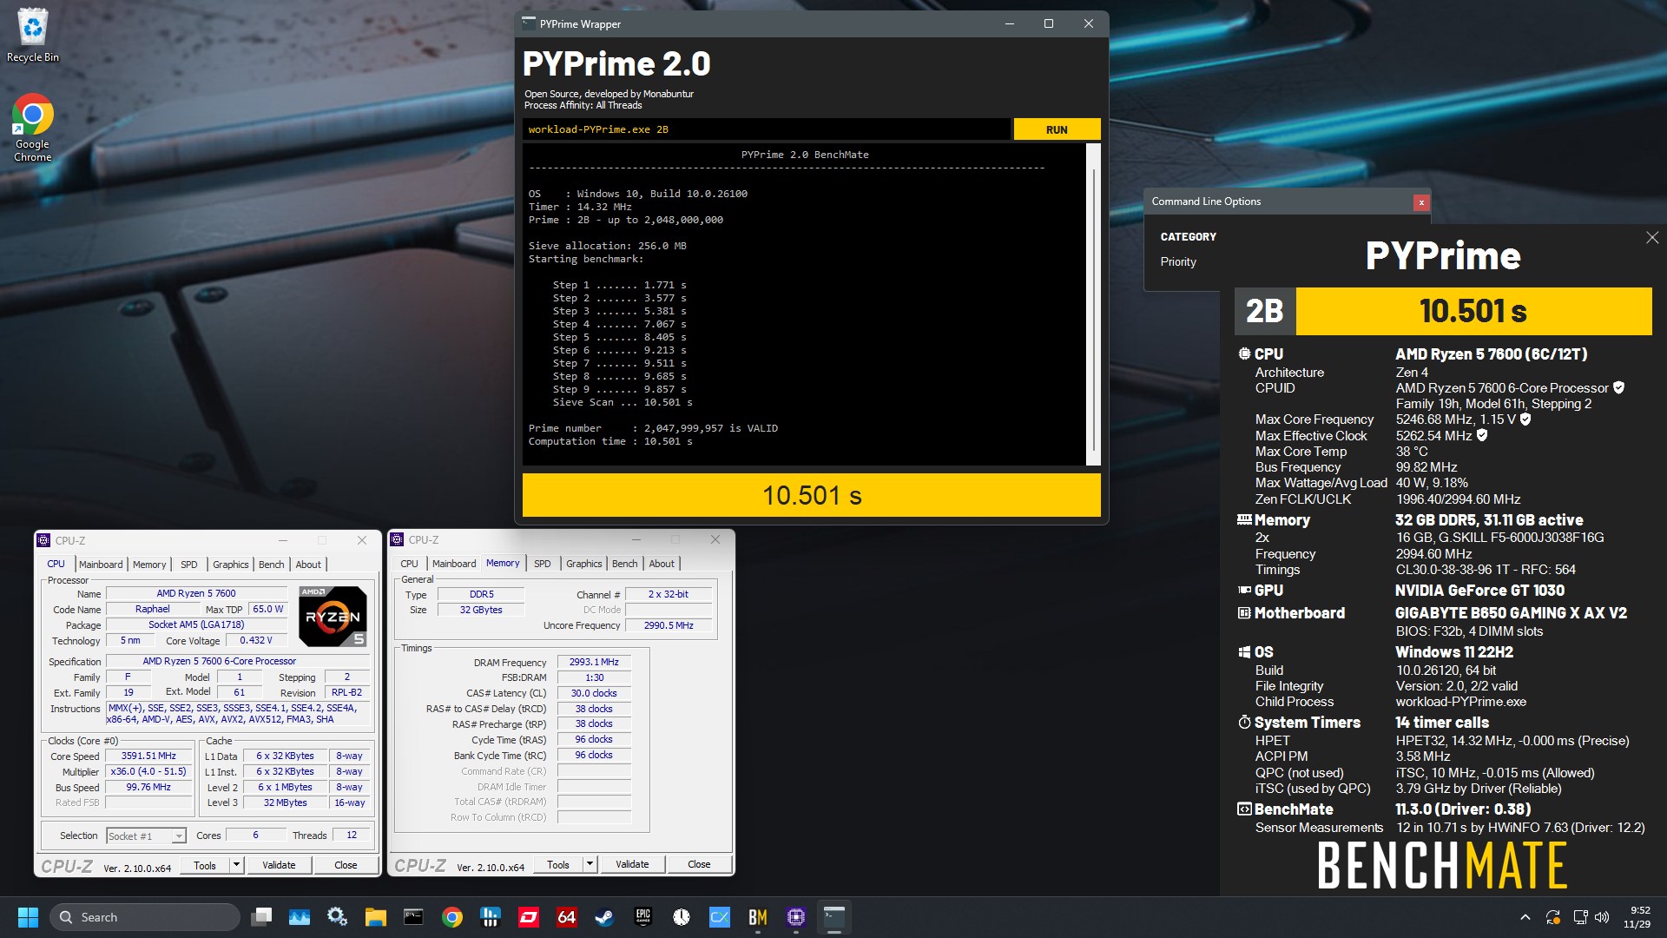Open the blue checkmark app taskbar icon
This screenshot has width=1667, height=938.
tap(720, 917)
